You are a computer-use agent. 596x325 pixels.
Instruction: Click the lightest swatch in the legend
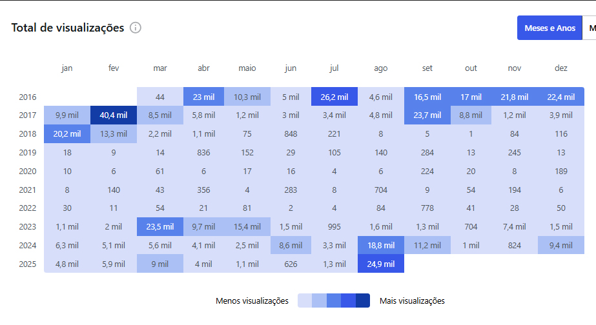305,300
